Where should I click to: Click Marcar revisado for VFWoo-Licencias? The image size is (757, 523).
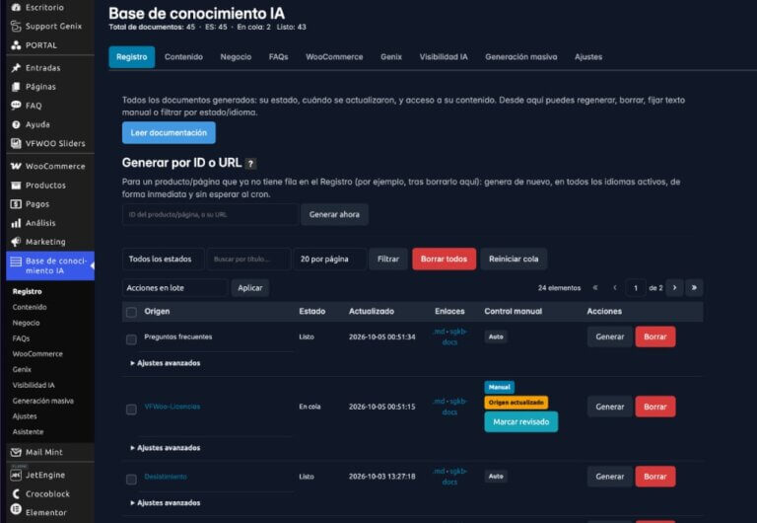click(x=520, y=422)
